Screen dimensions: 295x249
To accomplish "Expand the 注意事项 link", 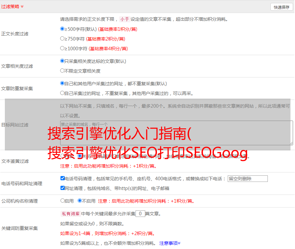I will pos(170,243).
